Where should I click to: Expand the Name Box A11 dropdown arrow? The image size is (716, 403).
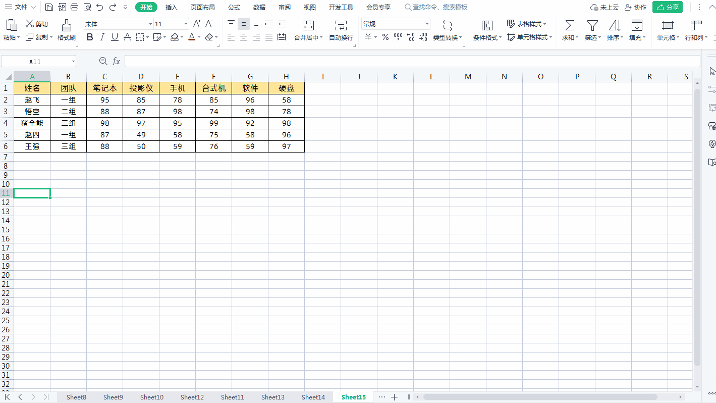tap(73, 62)
